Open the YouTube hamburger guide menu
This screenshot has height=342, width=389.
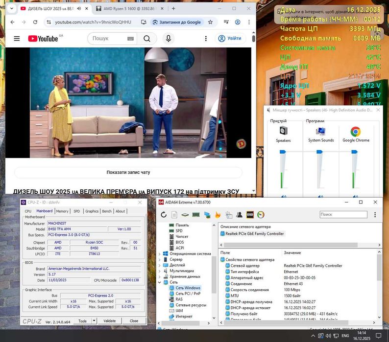coord(17,39)
